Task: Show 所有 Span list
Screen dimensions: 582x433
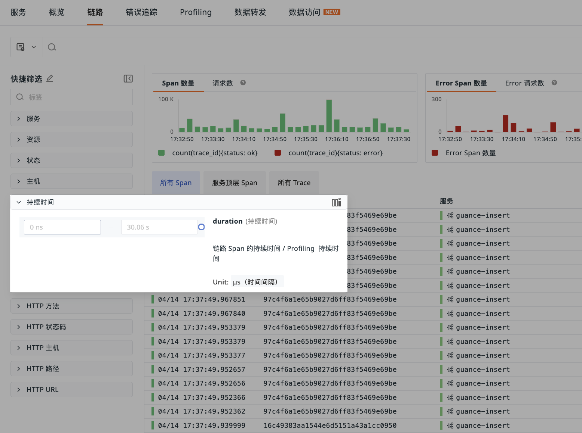Action: point(176,183)
